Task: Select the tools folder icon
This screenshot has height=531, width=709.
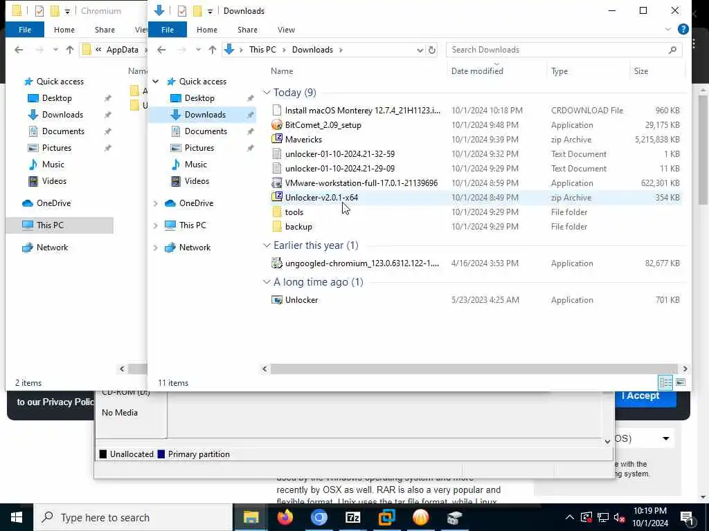Action: coord(277,212)
